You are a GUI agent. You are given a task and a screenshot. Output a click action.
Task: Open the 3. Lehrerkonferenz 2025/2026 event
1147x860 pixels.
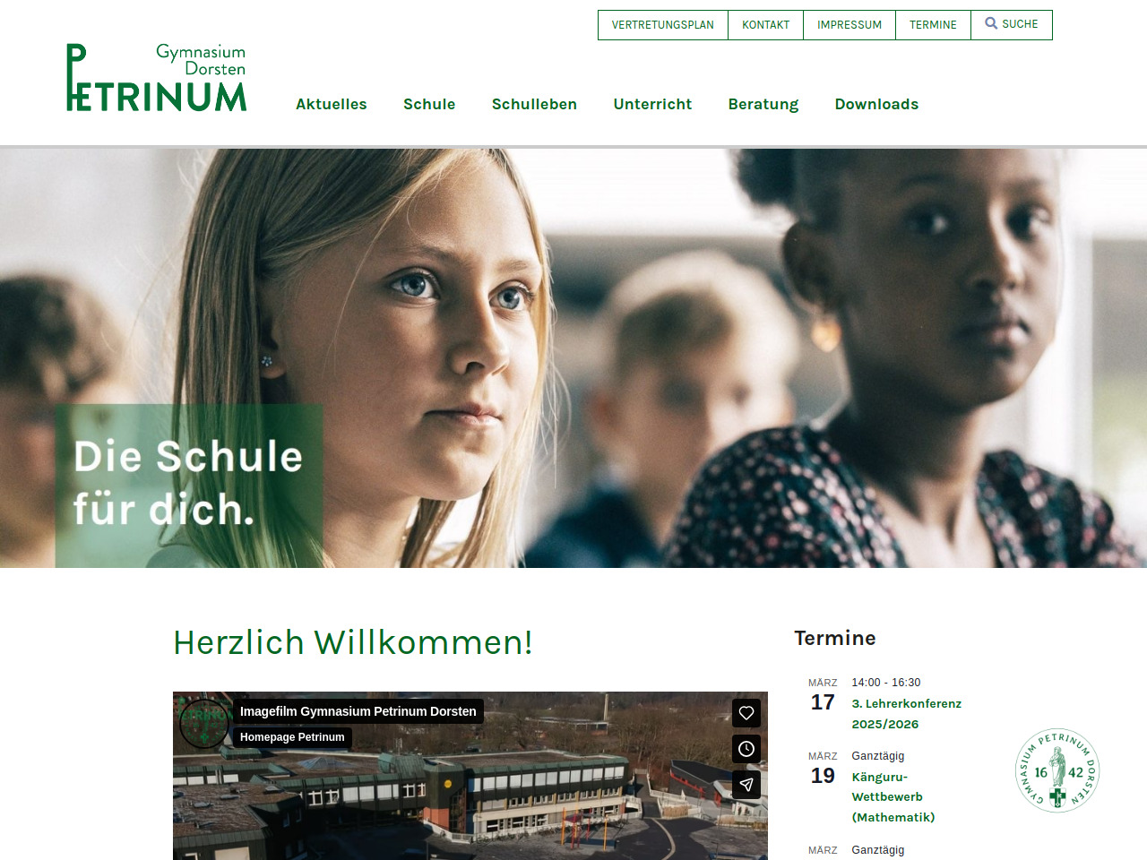point(906,714)
